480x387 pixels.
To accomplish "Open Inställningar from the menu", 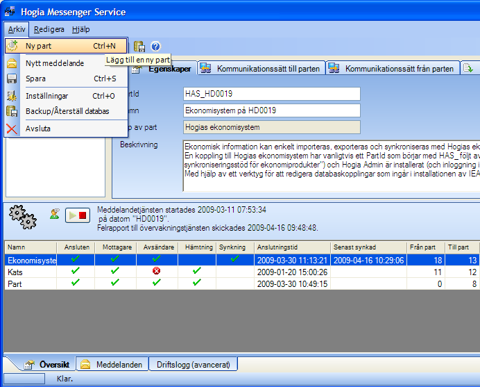I will tap(66, 96).
